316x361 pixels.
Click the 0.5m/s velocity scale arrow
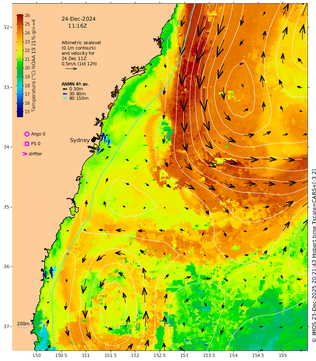click(x=71, y=69)
